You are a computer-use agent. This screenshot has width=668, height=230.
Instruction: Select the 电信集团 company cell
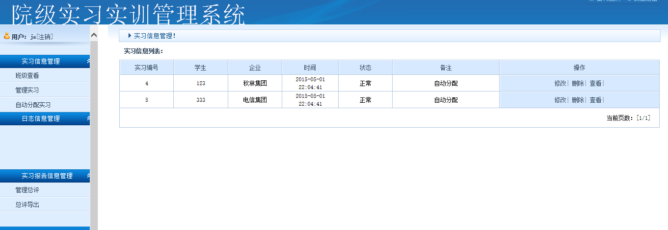click(x=255, y=100)
